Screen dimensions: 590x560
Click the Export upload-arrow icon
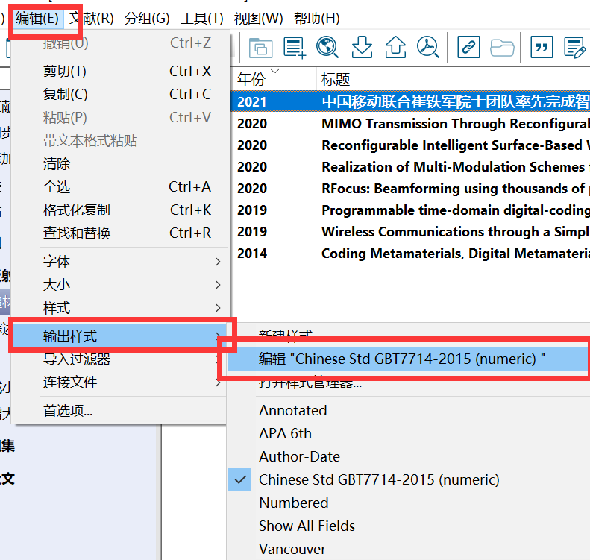coord(395,47)
